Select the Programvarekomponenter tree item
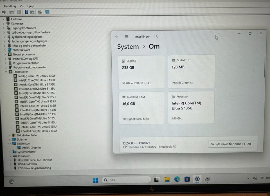 pyautogui.click(x=30, y=67)
